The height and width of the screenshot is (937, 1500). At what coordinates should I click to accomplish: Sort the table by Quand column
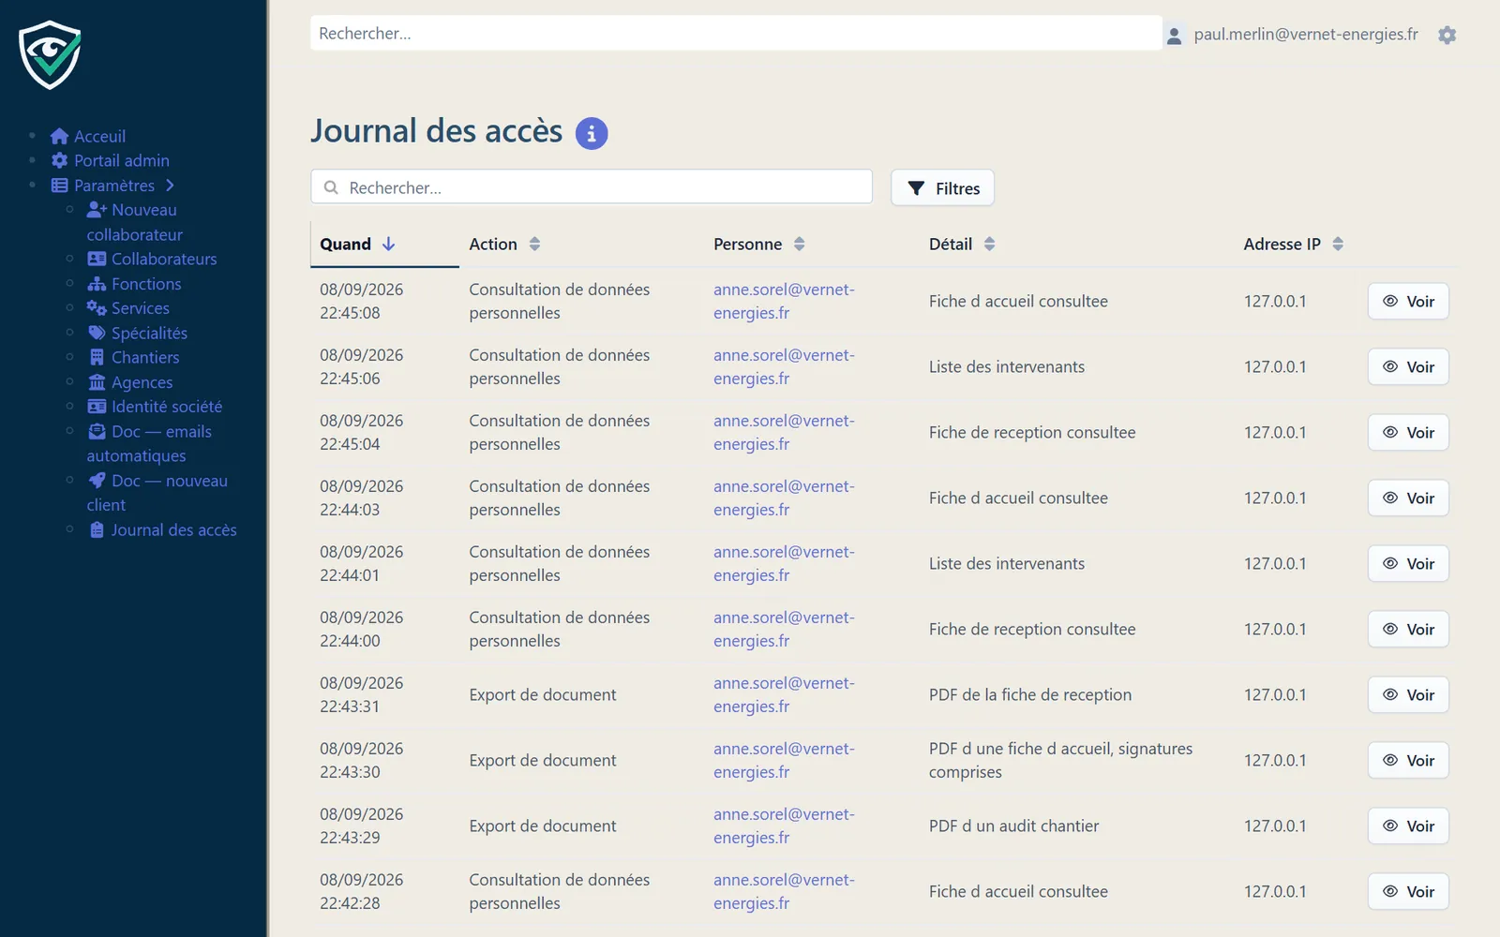357,245
